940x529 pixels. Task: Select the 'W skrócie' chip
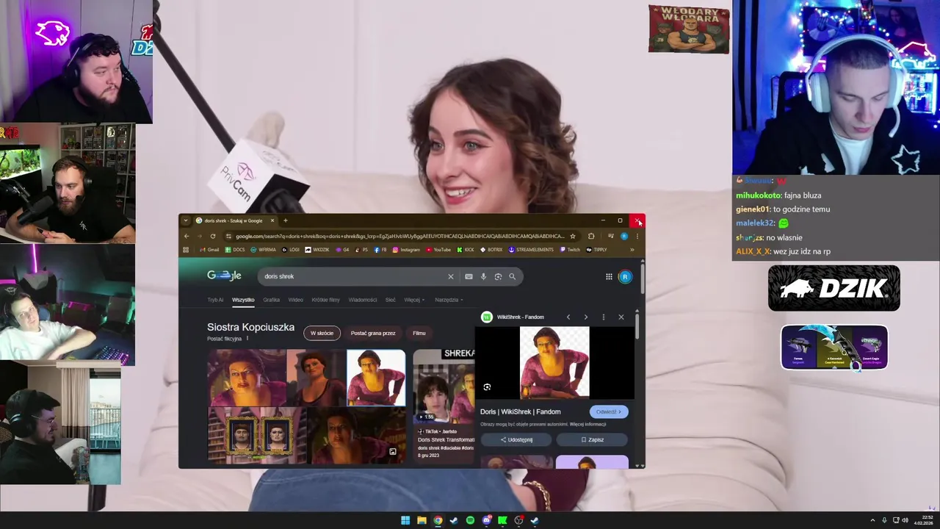[x=322, y=333]
